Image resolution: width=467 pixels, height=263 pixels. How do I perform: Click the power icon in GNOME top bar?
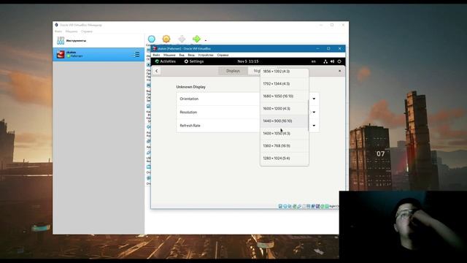(x=339, y=61)
